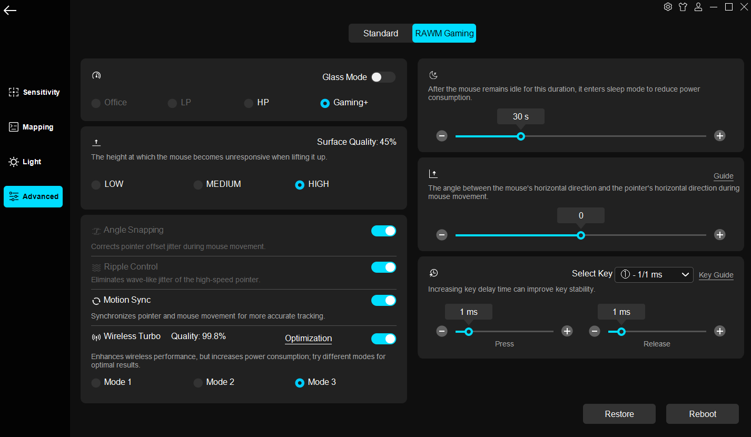751x437 pixels.
Task: Click the performance mode gauge icon
Action: coord(96,75)
